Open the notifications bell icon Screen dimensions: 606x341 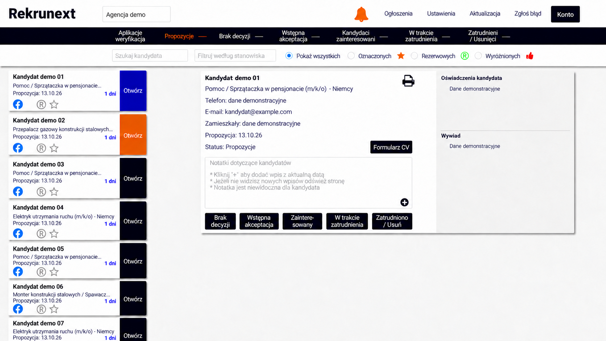coord(361,14)
